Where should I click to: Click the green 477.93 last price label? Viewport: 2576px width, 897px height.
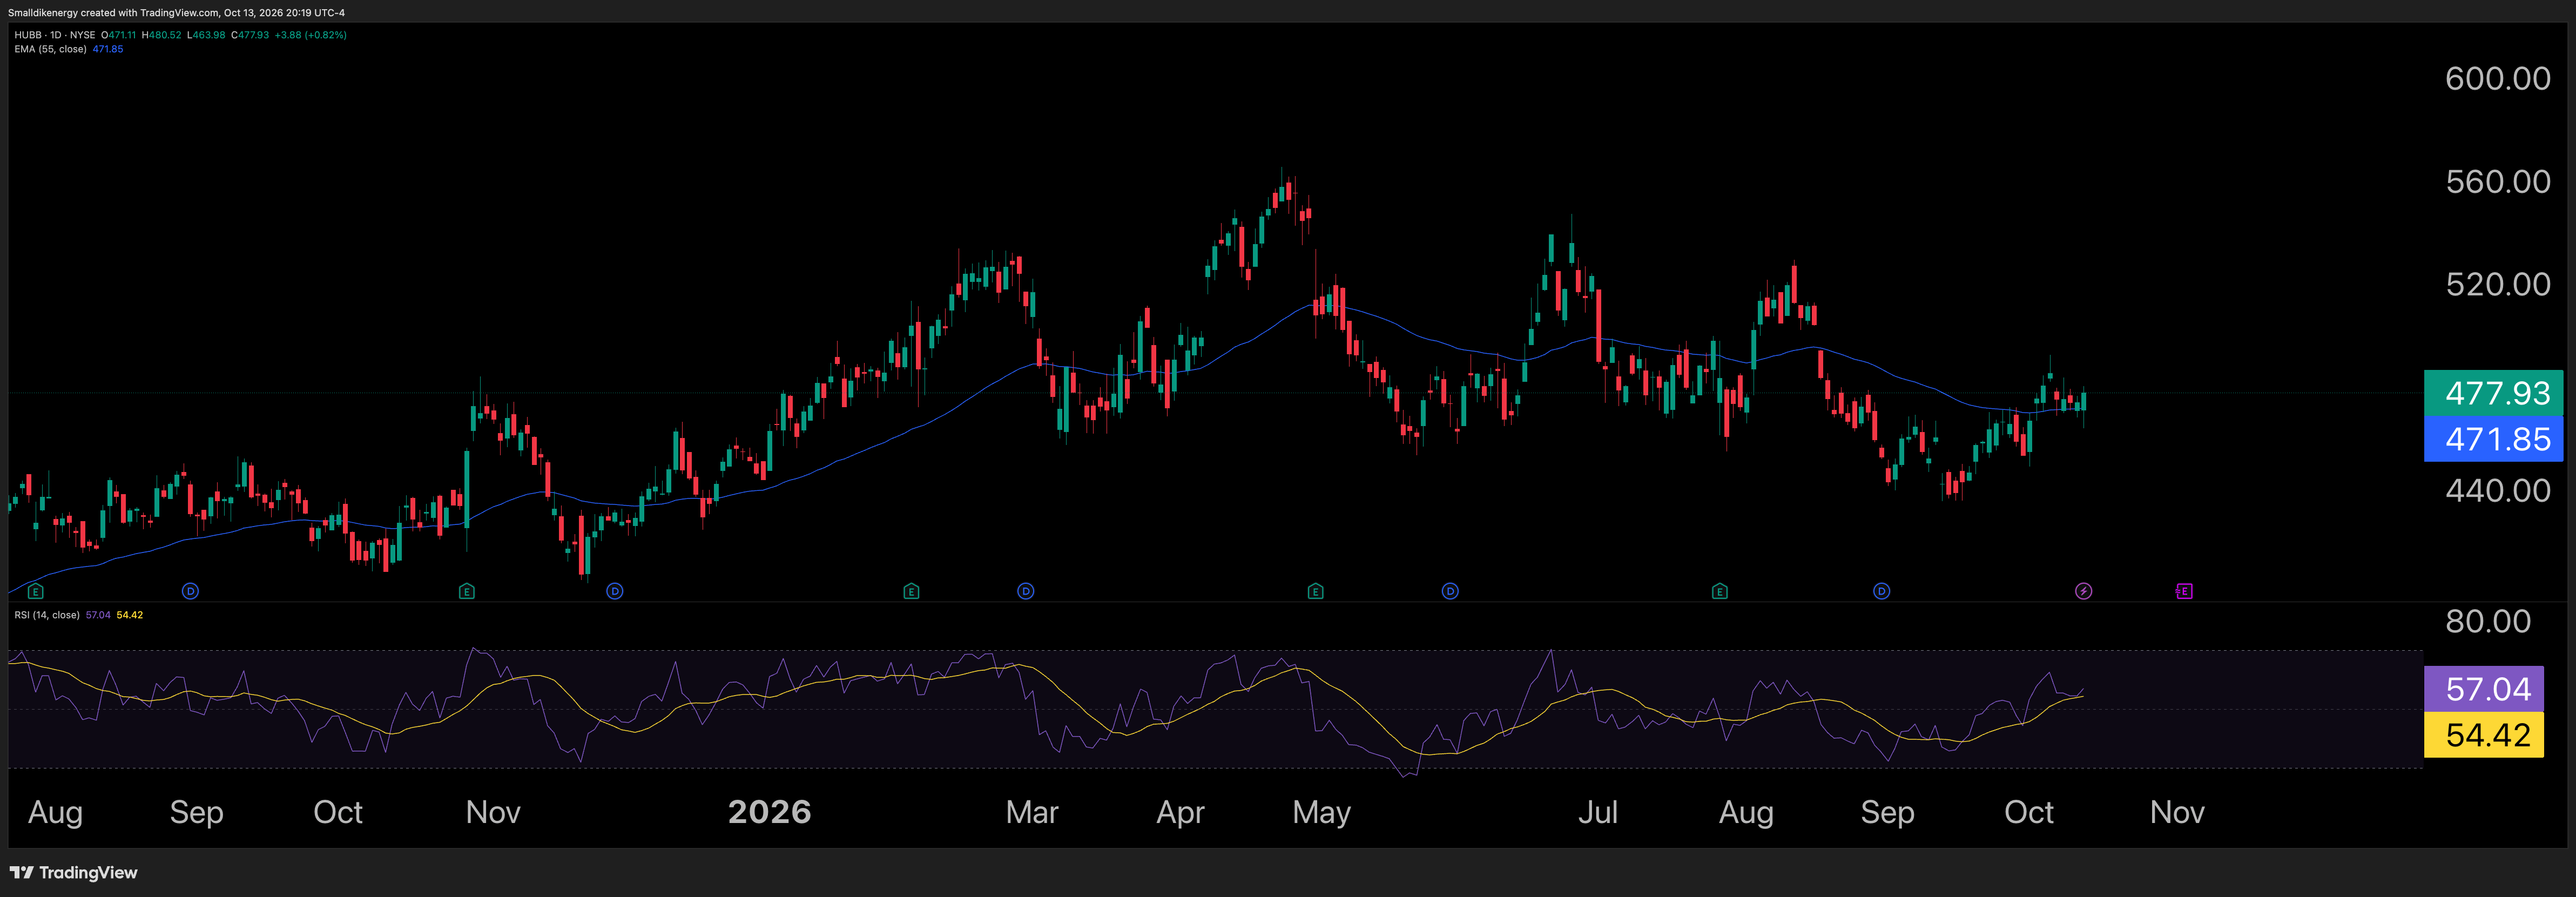pos(2493,393)
